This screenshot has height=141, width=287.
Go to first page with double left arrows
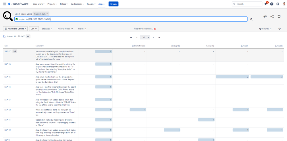point(131,37)
